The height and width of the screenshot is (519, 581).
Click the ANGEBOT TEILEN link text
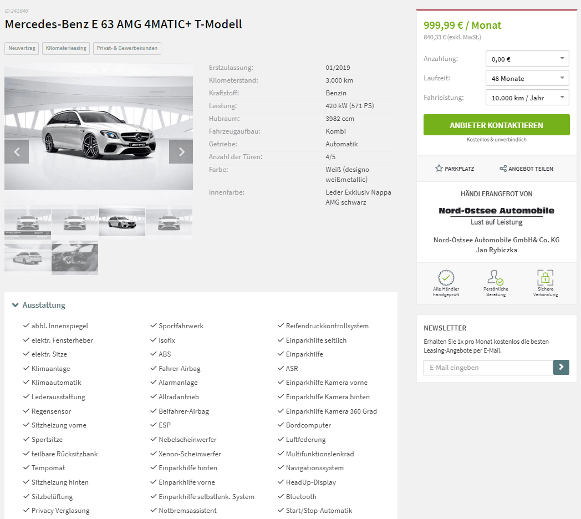(x=531, y=169)
